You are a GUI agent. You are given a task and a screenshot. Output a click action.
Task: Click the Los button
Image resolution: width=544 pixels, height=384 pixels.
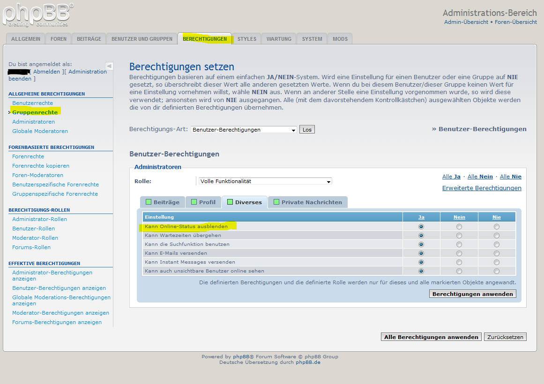click(x=307, y=130)
